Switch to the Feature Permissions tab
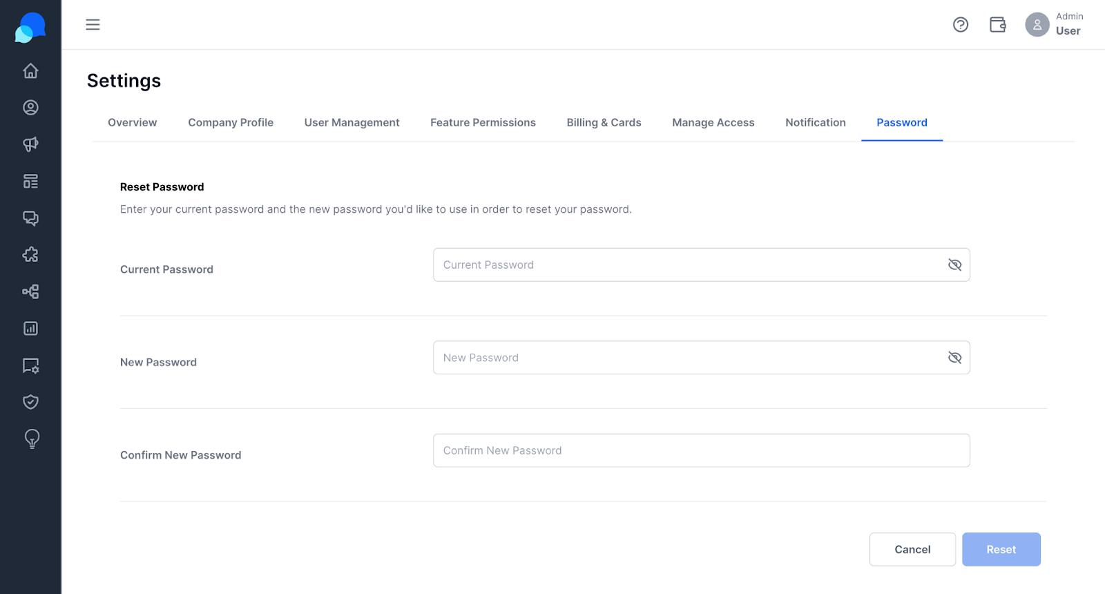1105x594 pixels. point(483,122)
